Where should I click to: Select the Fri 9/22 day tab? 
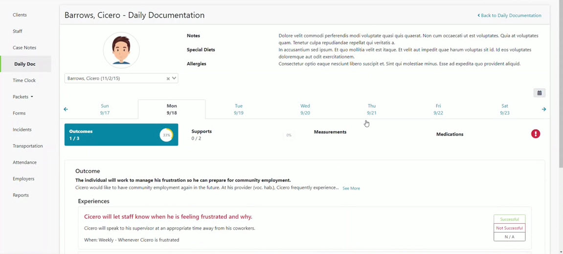(x=438, y=109)
